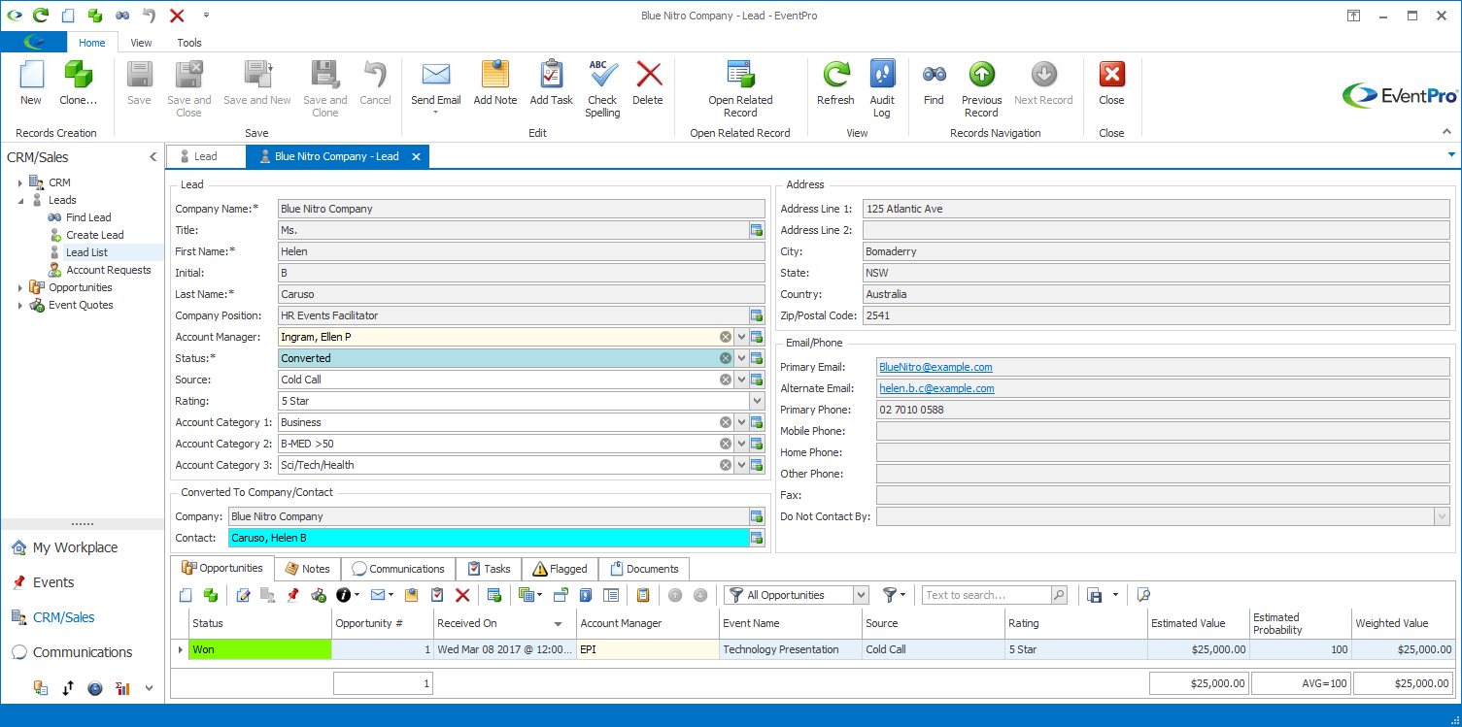The image size is (1462, 727).
Task: Sort by Received On column header
Action: pos(504,623)
